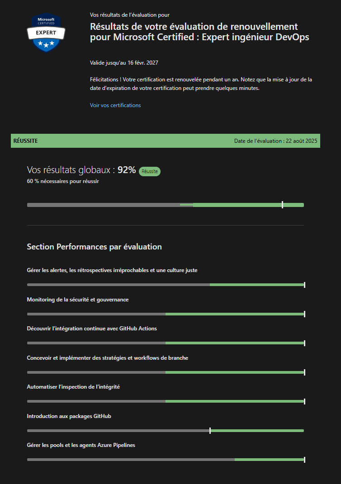
Task: Click the "Monitoring de la sécurité et gouvernance" bar
Action: [x=166, y=314]
